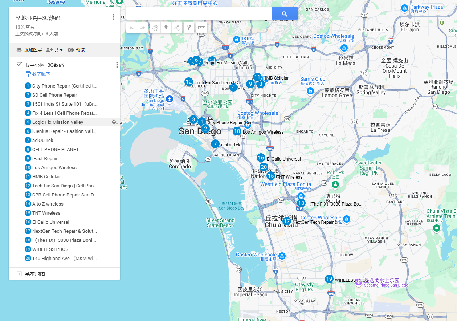
Task: Select the draw line tool
Action: 177,28
